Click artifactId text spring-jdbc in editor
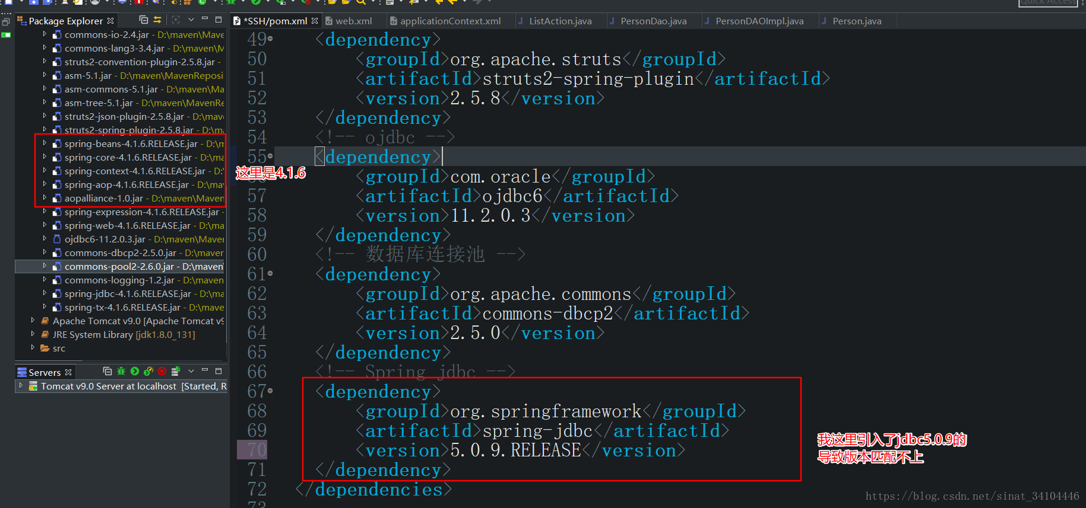Viewport: 1086px width, 508px height. [x=537, y=430]
